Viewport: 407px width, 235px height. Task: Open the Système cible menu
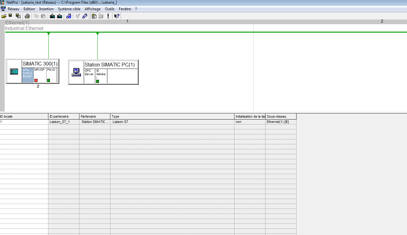(x=69, y=9)
